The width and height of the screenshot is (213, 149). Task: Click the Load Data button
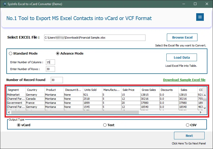(182, 57)
